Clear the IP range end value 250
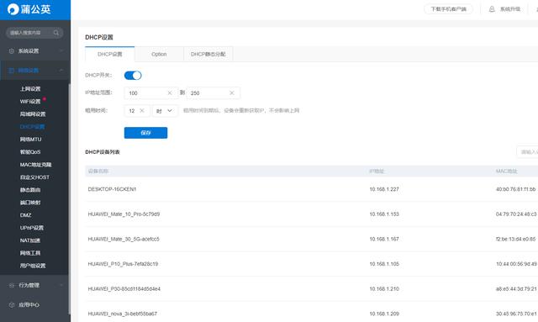This screenshot has height=322, width=538. (x=232, y=92)
